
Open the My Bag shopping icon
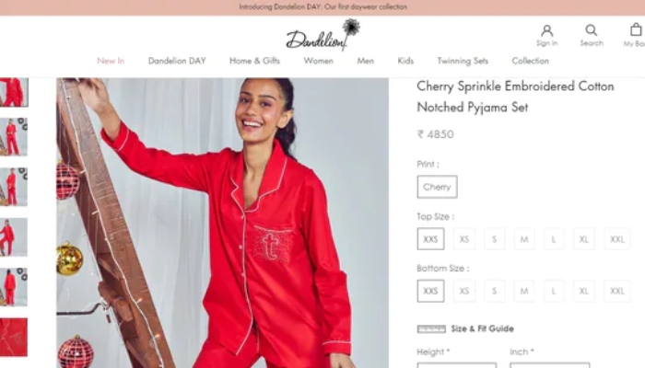coord(636,29)
